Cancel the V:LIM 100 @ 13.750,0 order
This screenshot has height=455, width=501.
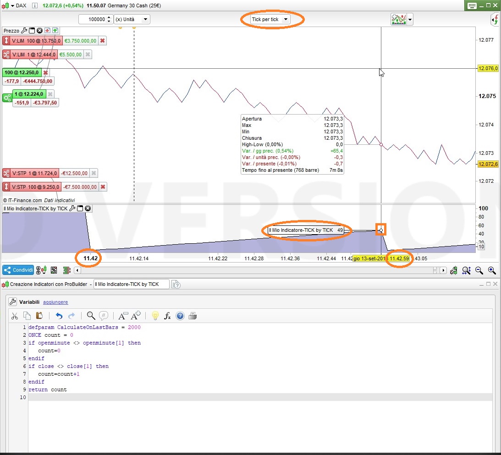coord(102,40)
